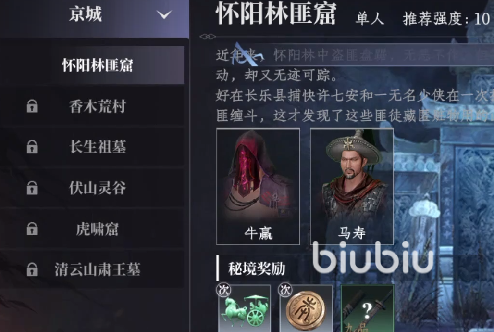This screenshot has height=332, width=494.
Task: Click the lock icon beside 香木荒村
Action: click(32, 106)
